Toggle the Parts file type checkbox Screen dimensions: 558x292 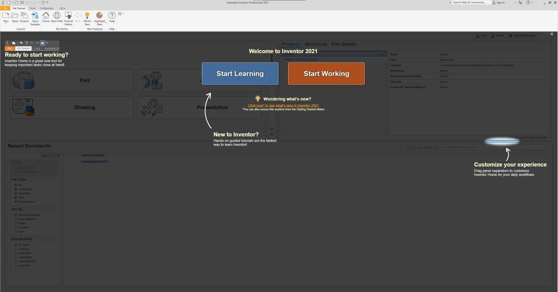click(16, 197)
